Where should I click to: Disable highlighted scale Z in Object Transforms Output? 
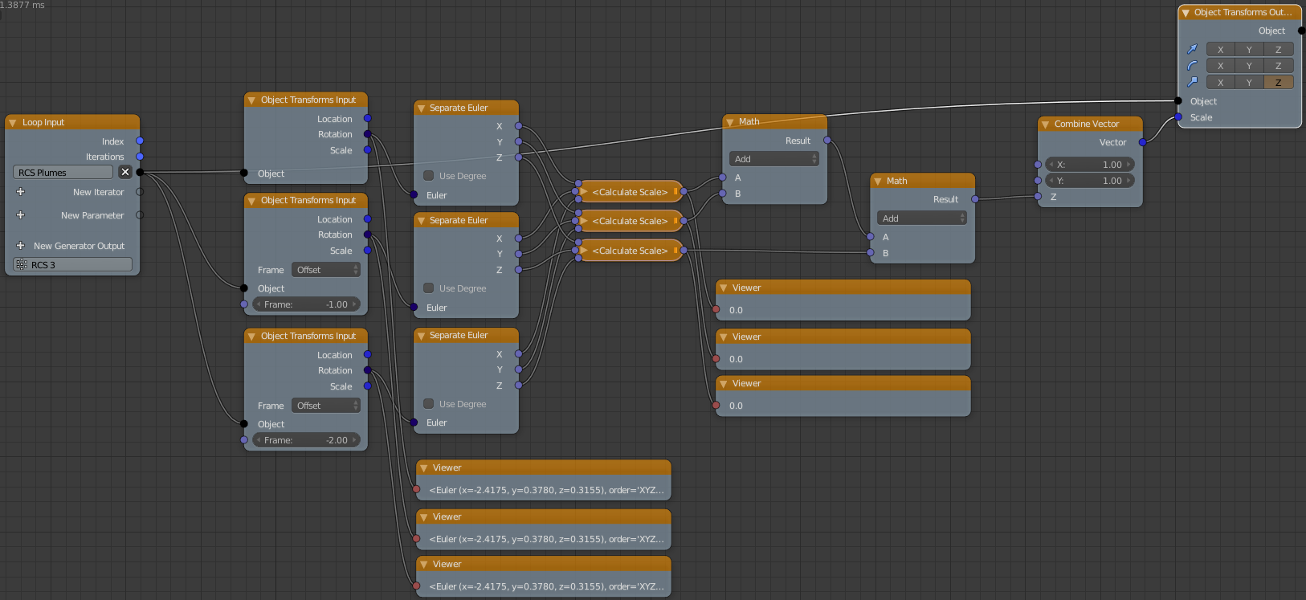point(1278,82)
